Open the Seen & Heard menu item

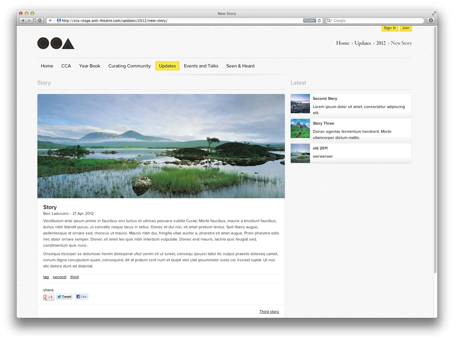pos(240,66)
